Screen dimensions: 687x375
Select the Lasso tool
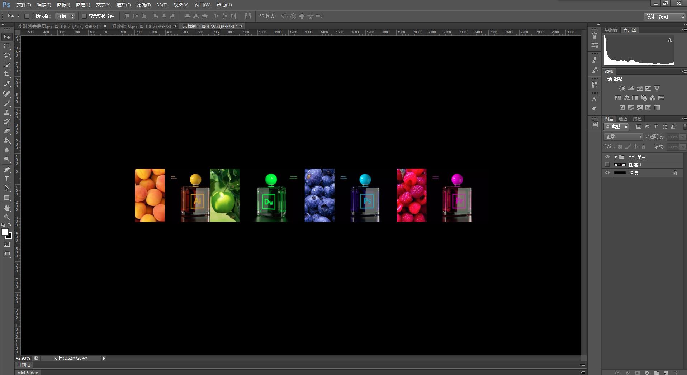(x=7, y=56)
